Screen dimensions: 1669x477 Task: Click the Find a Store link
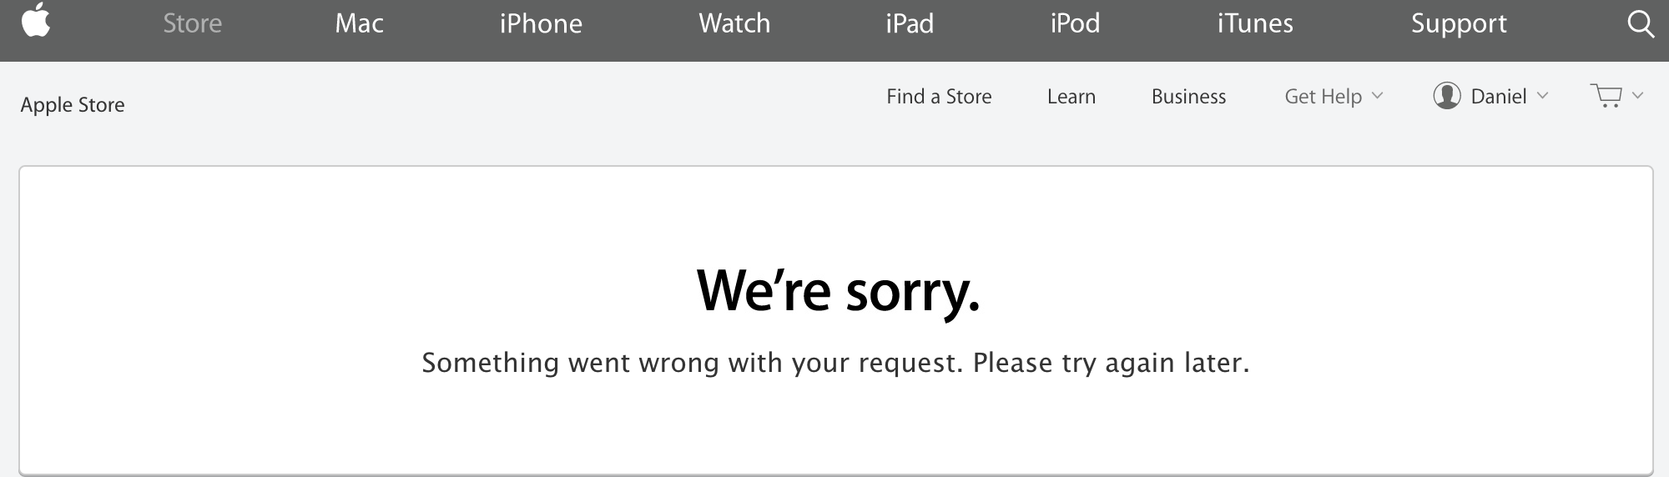pos(939,97)
